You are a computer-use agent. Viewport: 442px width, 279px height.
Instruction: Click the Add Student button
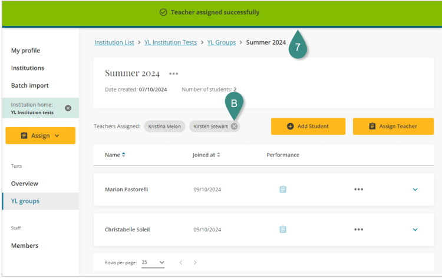pyautogui.click(x=308, y=126)
